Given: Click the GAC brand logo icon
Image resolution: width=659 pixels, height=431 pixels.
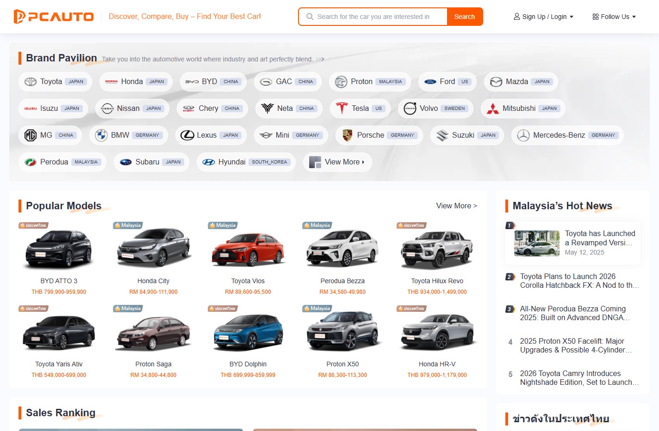Looking at the screenshot, I should coord(266,82).
